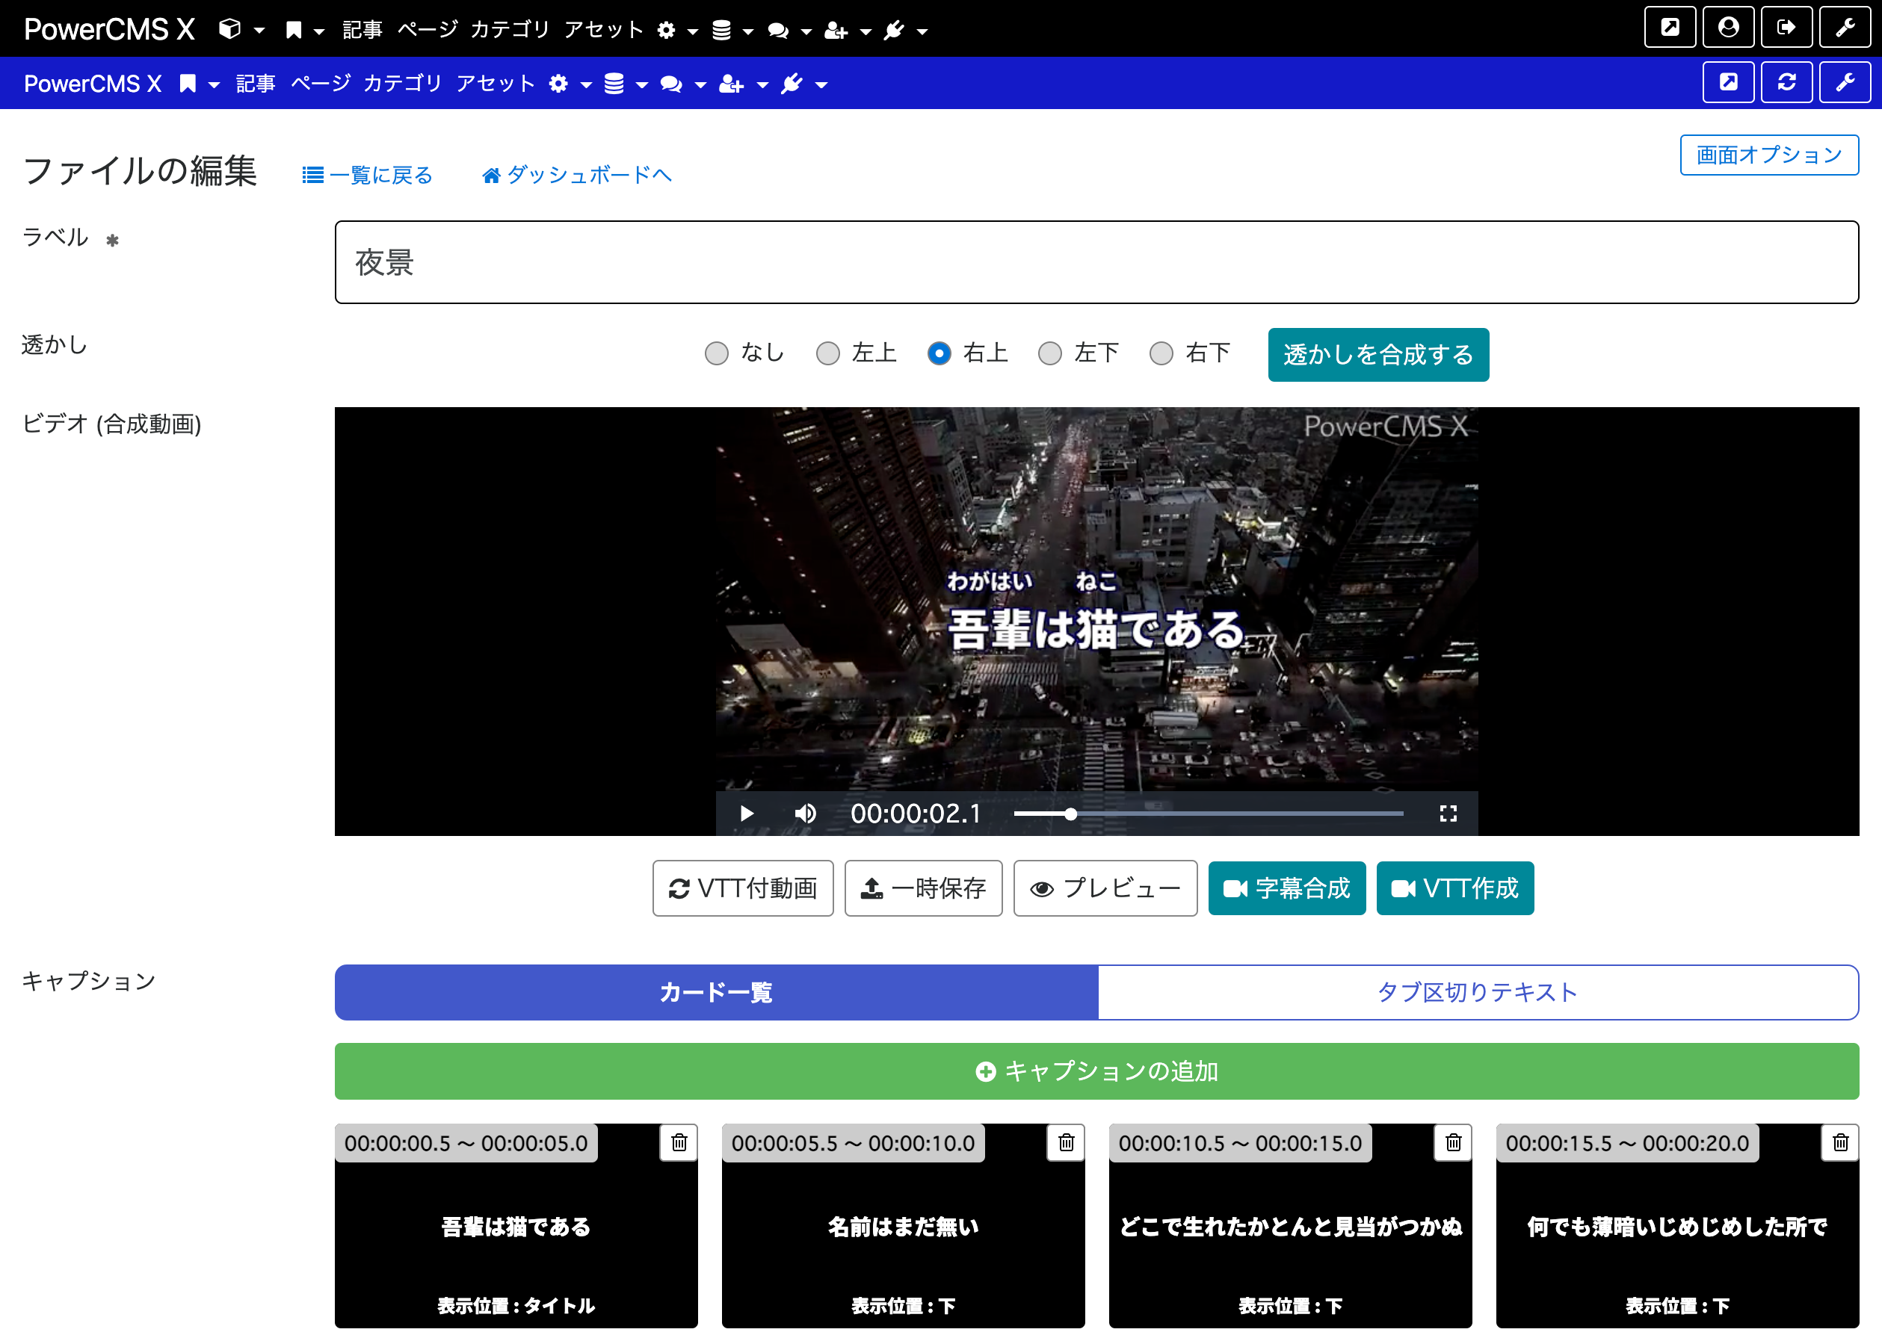This screenshot has height=1341, width=1882.
Task: Click the logout icon in the black toolbar
Action: tap(1787, 27)
